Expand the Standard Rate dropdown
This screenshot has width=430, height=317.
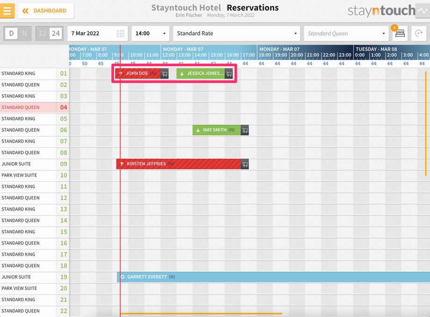(236, 34)
